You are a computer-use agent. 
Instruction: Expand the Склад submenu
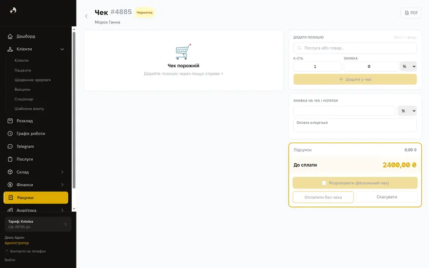pos(62,172)
